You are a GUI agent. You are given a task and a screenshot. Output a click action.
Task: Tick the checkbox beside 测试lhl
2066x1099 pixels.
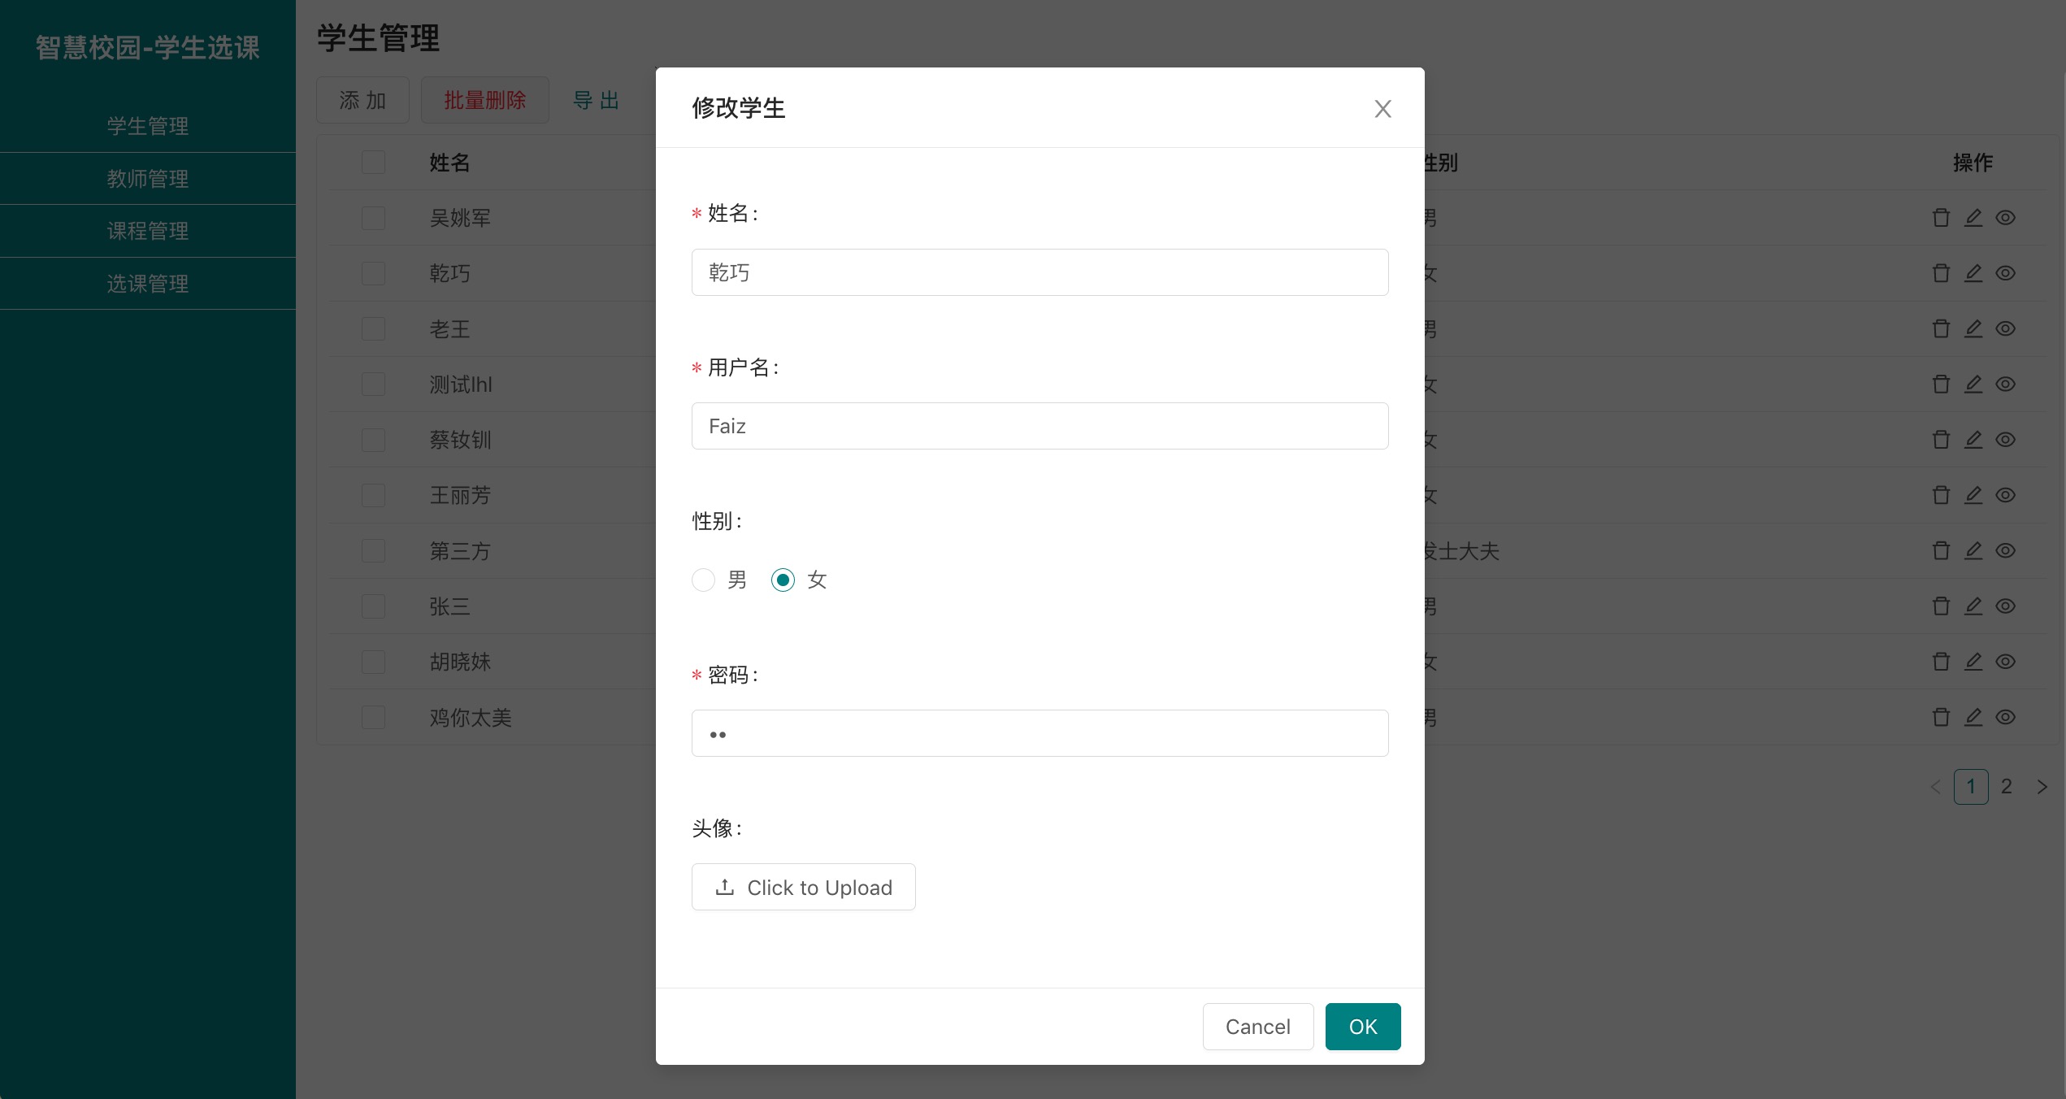373,384
